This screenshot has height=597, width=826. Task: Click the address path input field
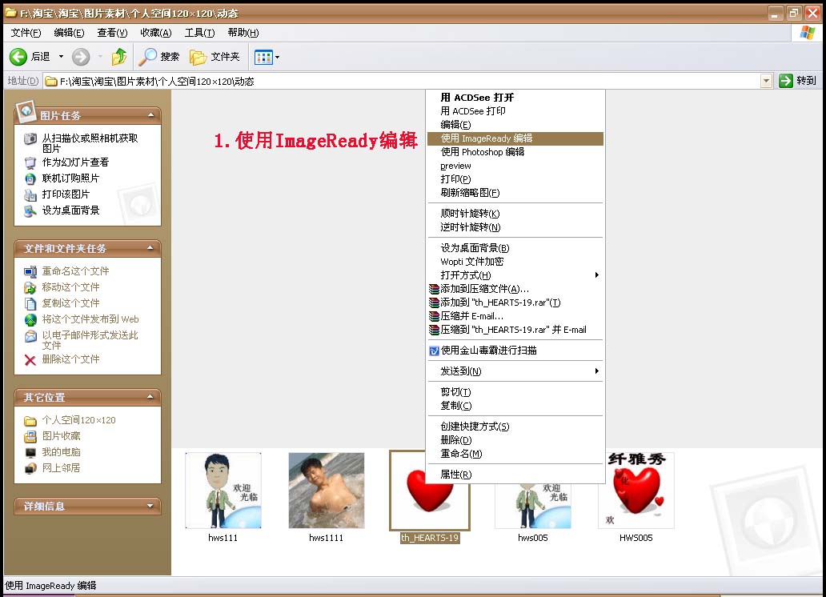coord(402,81)
